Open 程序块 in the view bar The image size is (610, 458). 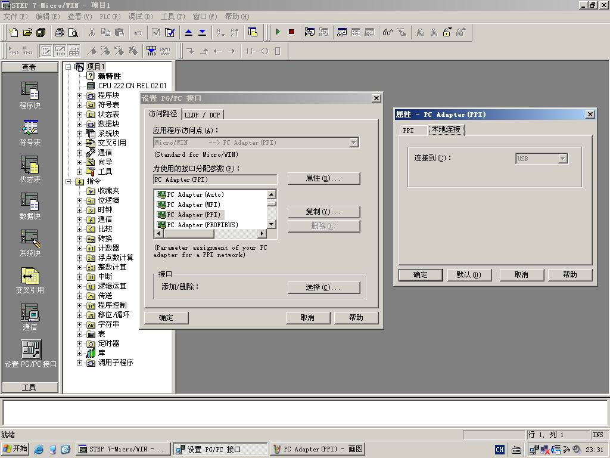click(x=30, y=95)
